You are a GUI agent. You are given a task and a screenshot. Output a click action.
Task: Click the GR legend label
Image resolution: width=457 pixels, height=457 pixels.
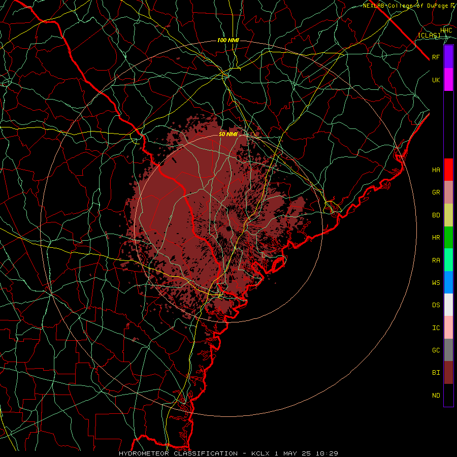tap(436, 192)
